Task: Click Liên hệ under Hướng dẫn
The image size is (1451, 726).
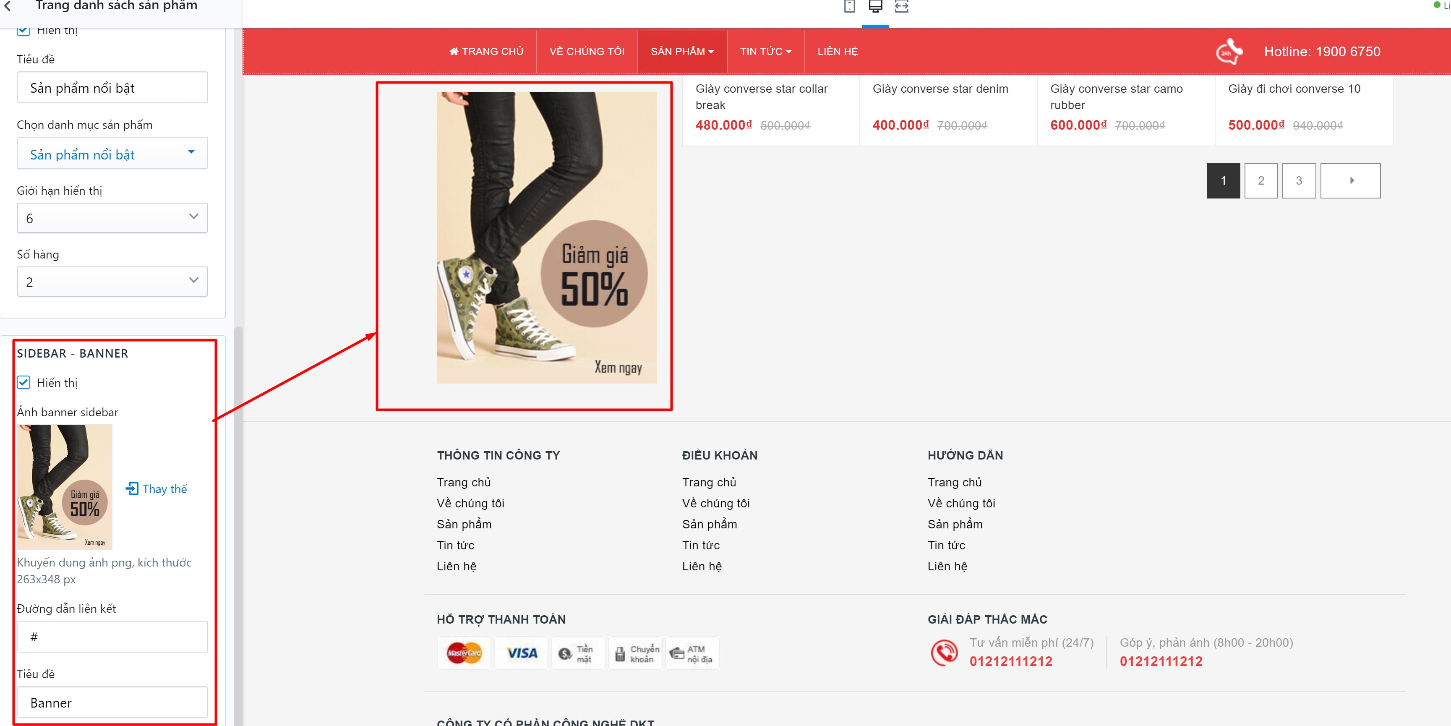Action: (947, 566)
